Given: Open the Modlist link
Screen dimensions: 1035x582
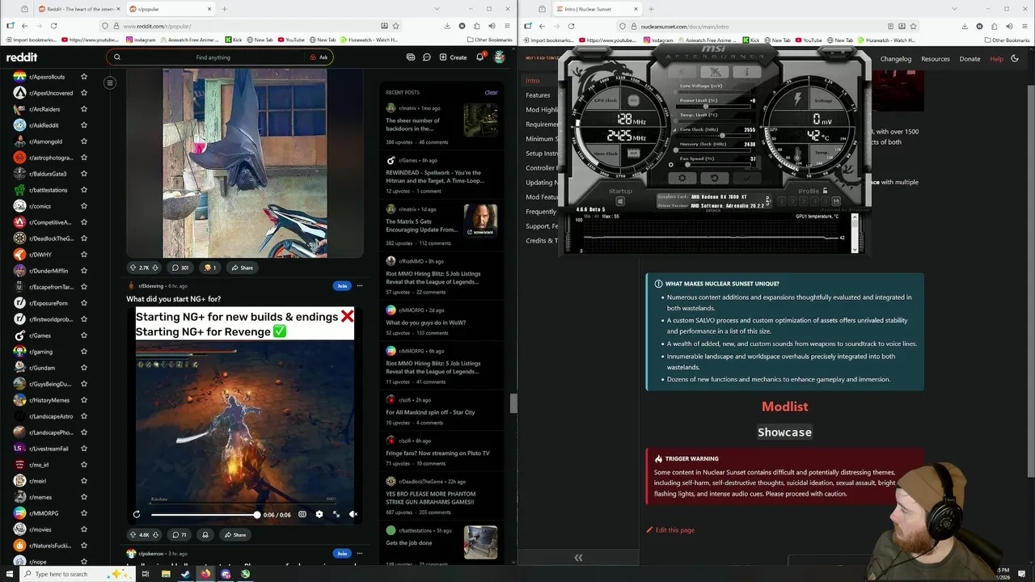Looking at the screenshot, I should click(x=784, y=407).
